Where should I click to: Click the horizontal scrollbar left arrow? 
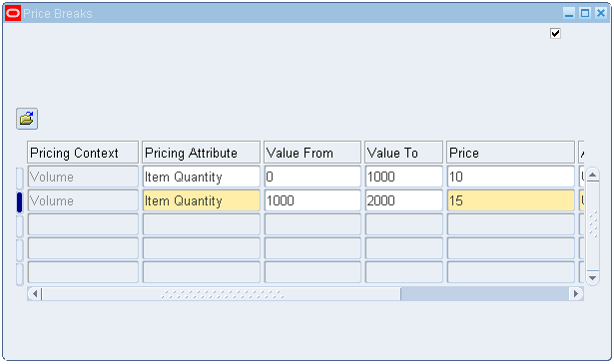coord(35,293)
